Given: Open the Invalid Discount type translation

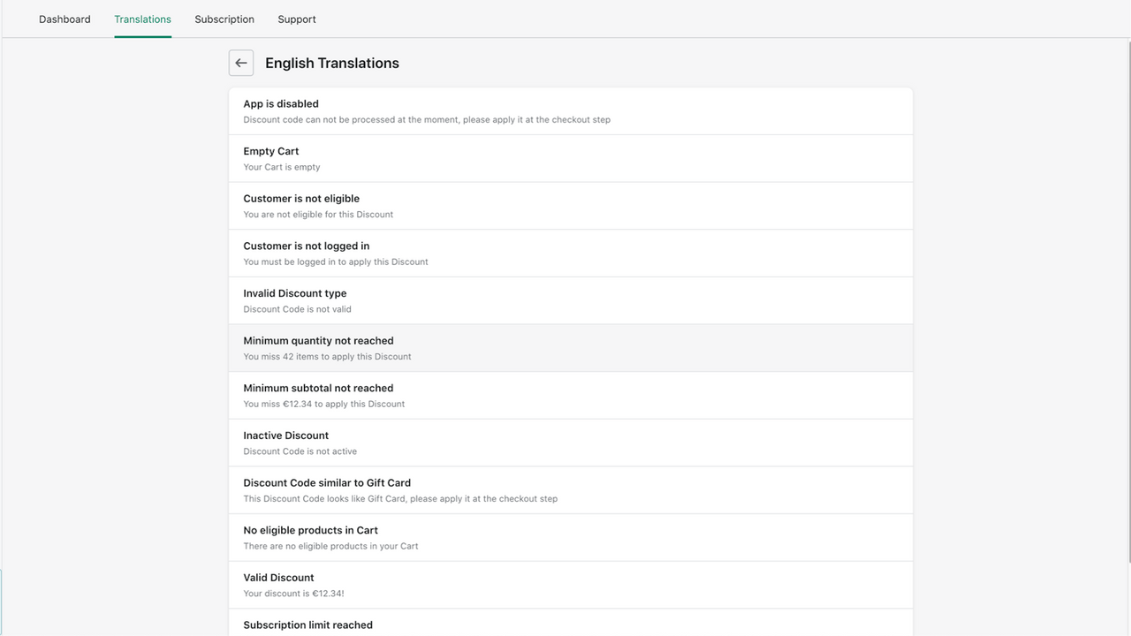Looking at the screenshot, I should click(571, 299).
